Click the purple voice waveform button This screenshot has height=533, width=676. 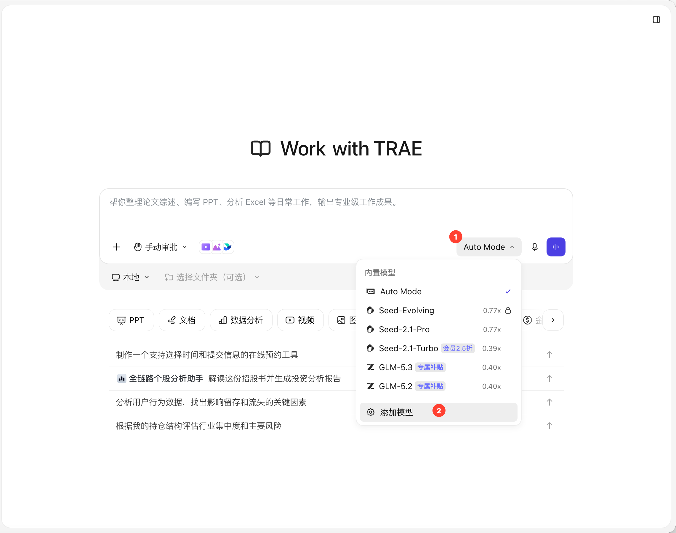click(556, 247)
